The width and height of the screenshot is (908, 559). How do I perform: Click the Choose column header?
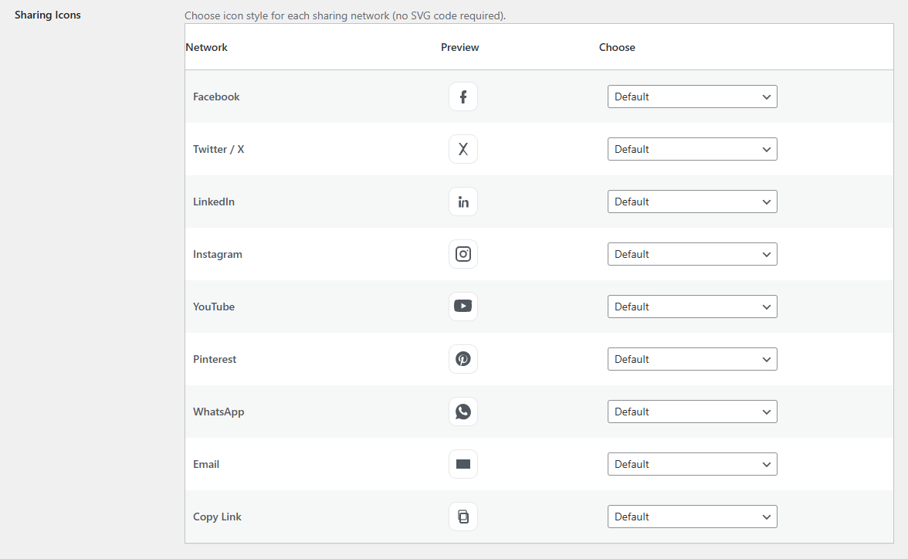pos(617,47)
